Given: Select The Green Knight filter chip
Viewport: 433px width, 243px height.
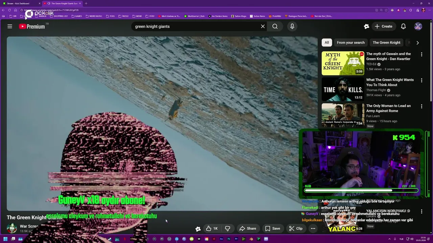Looking at the screenshot, I should (386, 43).
